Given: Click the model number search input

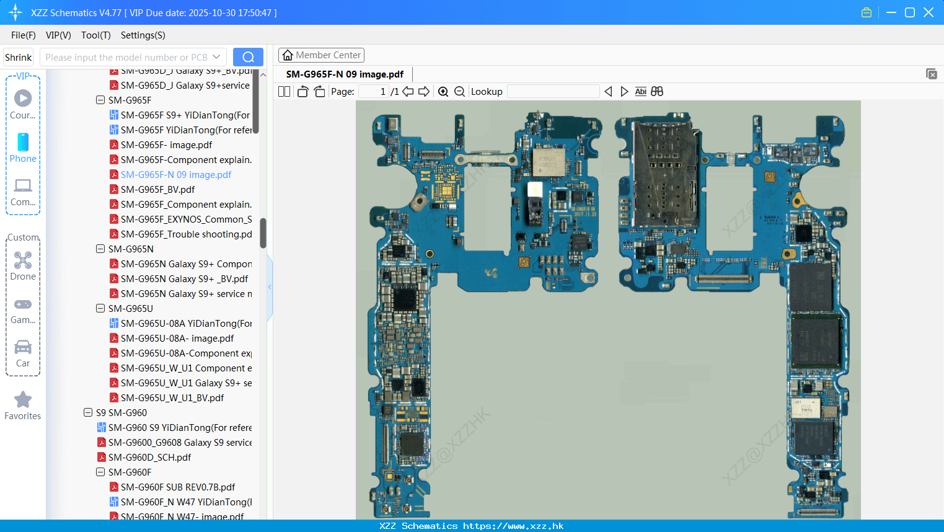Looking at the screenshot, I should pyautogui.click(x=126, y=57).
